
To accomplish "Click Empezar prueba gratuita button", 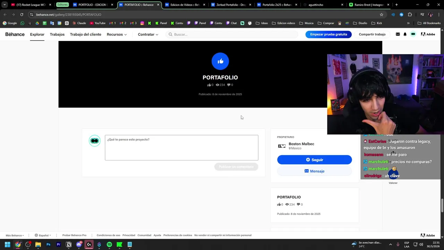I will (x=328, y=34).
